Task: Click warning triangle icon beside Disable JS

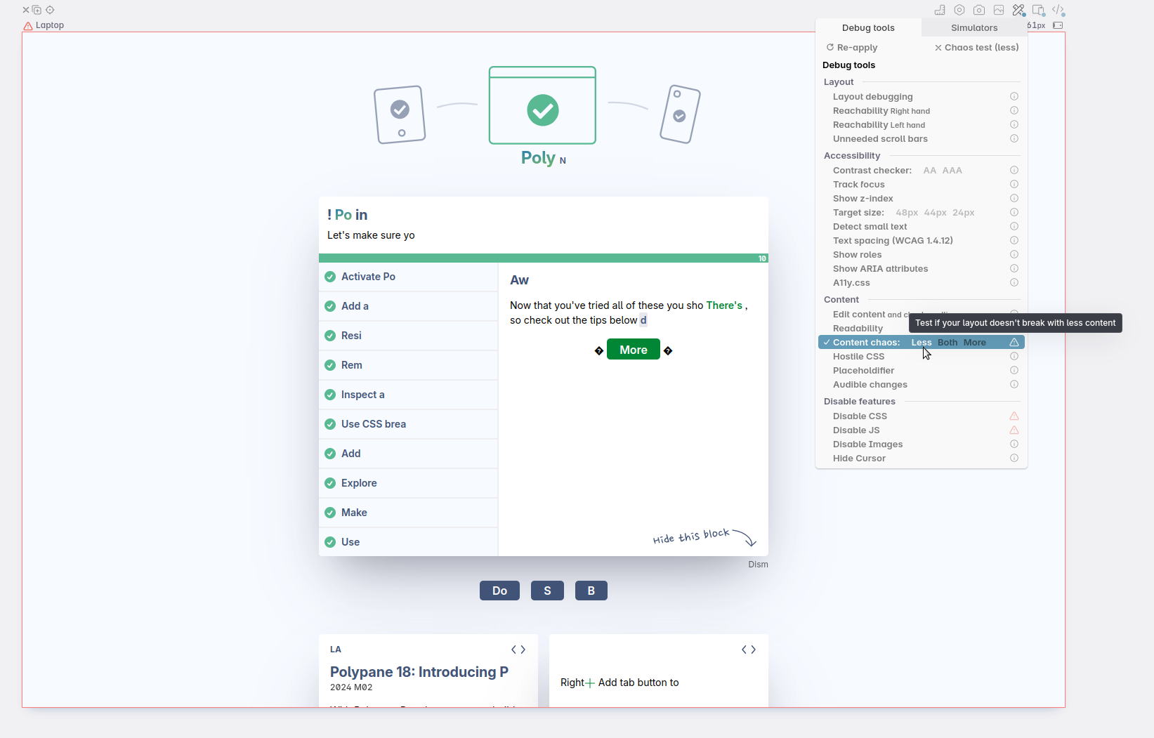Action: (x=1014, y=430)
